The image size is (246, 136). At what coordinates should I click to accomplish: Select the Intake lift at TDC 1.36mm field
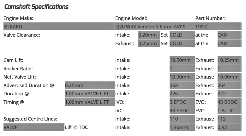click(182, 127)
